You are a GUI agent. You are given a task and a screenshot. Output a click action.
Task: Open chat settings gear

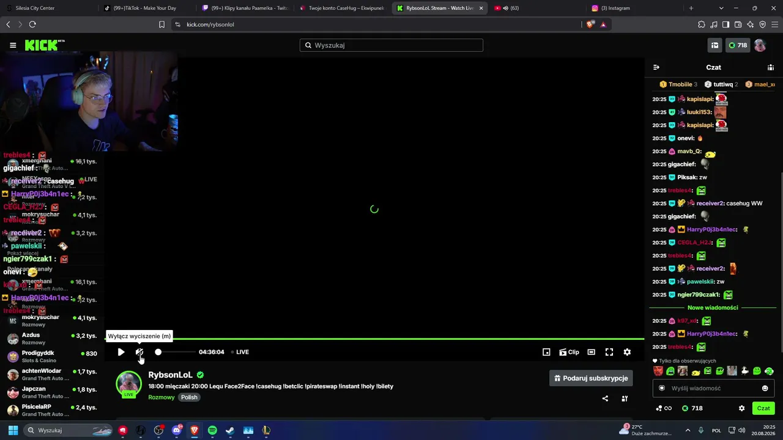tap(742, 408)
